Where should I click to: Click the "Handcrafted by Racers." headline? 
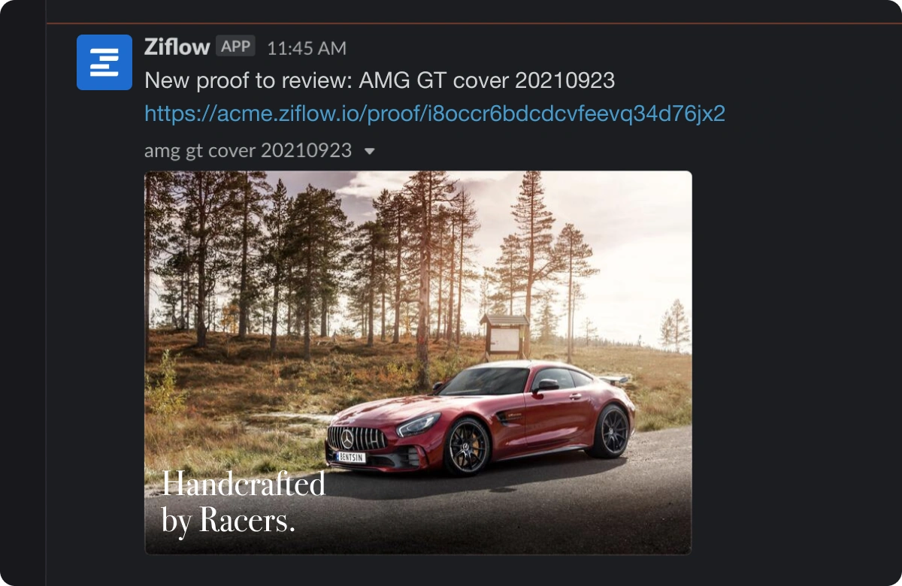coord(243,503)
